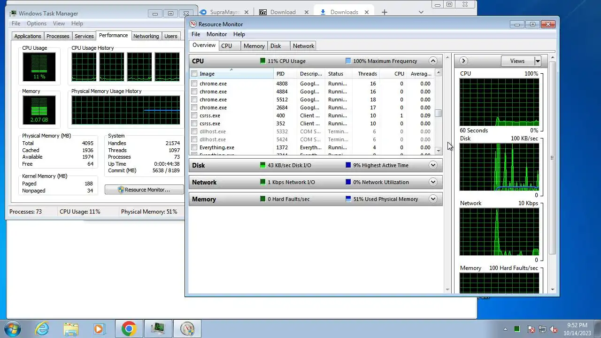This screenshot has height=338, width=601.
Task: Click the Resource Monitor title bar icon
Action: click(x=193, y=24)
